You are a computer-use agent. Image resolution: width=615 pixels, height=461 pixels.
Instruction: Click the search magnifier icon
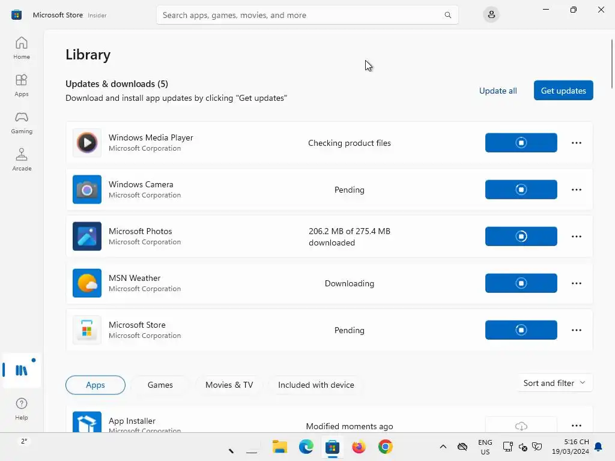447,15
